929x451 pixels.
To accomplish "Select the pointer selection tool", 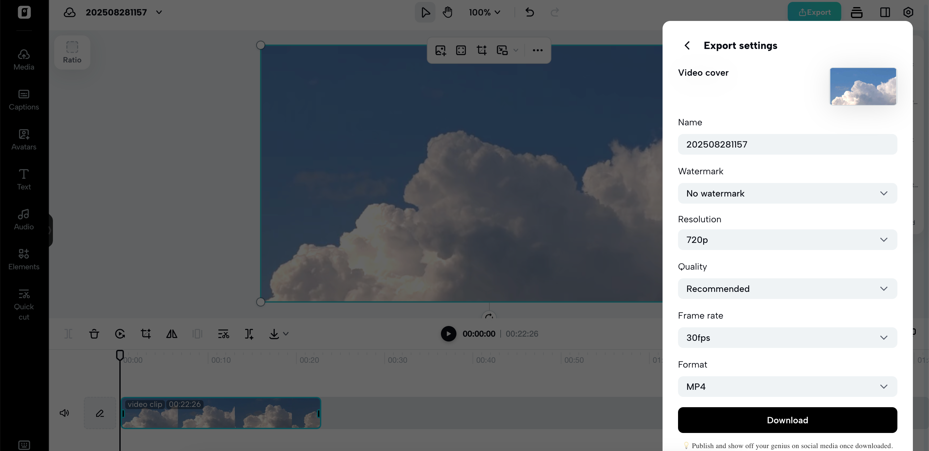I will pos(425,12).
